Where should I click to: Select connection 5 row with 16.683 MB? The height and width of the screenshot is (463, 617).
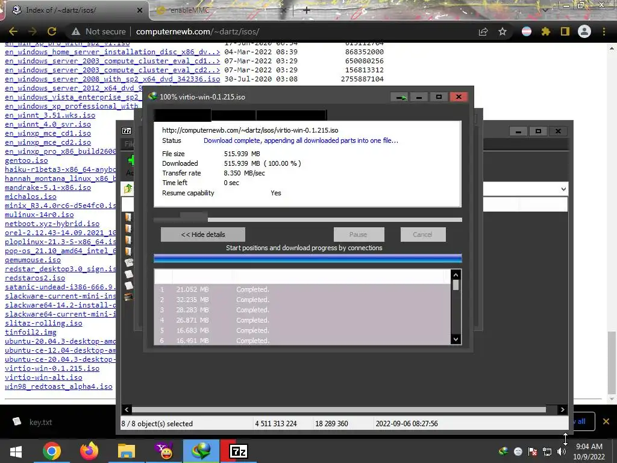[302, 330]
